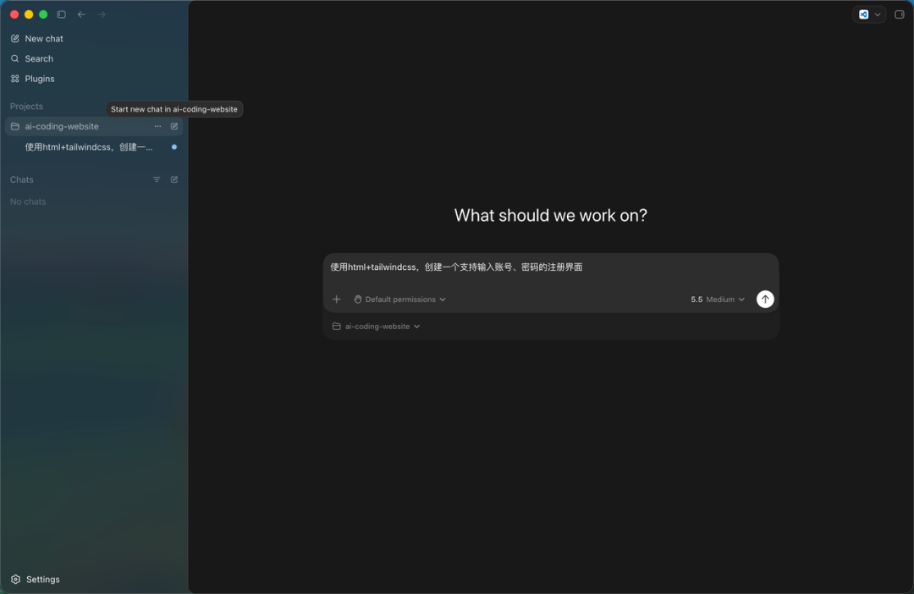The height and width of the screenshot is (594, 914).
Task: Start new chat in ai-coding-website project icon
Action: coord(174,126)
